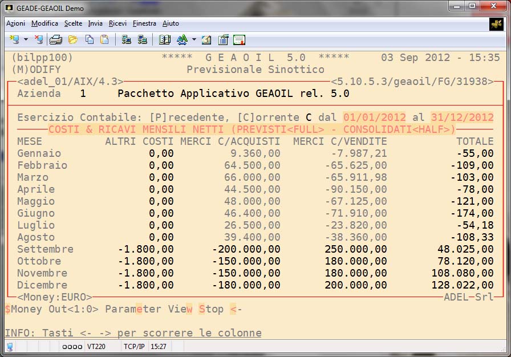Expand the font AA icon dropdown arrow
The height and width of the screenshot is (357, 511).
pos(194,40)
